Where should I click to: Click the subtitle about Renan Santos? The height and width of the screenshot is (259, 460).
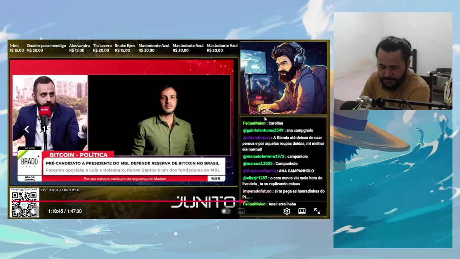(x=133, y=170)
